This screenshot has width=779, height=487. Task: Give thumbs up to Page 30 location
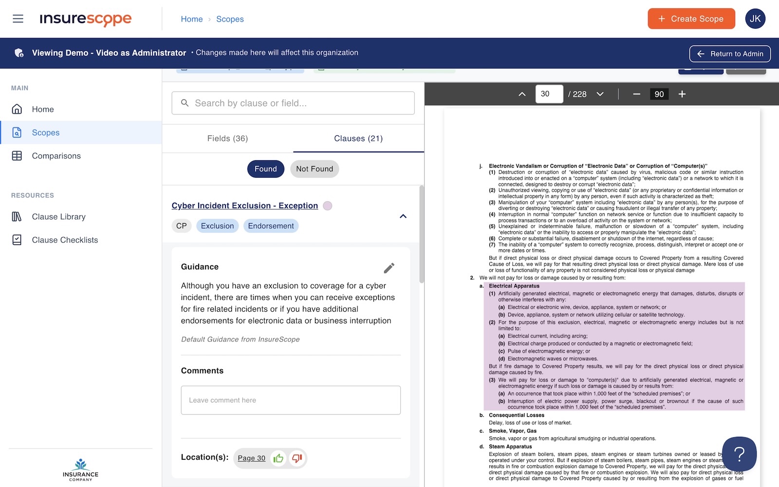(x=278, y=458)
